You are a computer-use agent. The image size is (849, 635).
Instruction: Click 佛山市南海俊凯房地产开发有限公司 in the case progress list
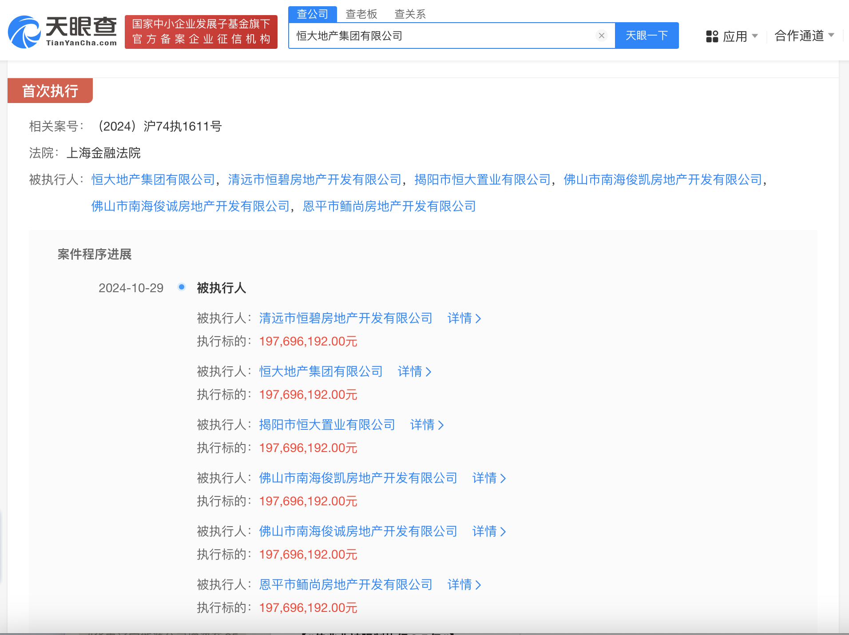coord(358,478)
